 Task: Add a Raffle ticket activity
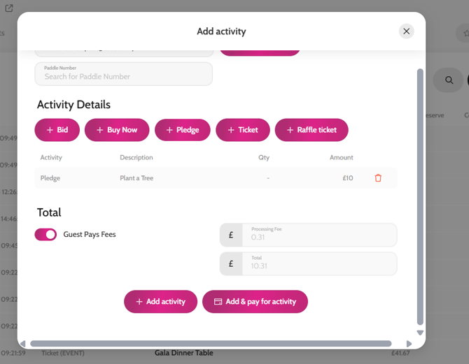point(311,130)
